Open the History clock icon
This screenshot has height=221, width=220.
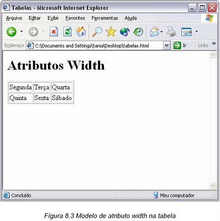[x=138, y=31]
